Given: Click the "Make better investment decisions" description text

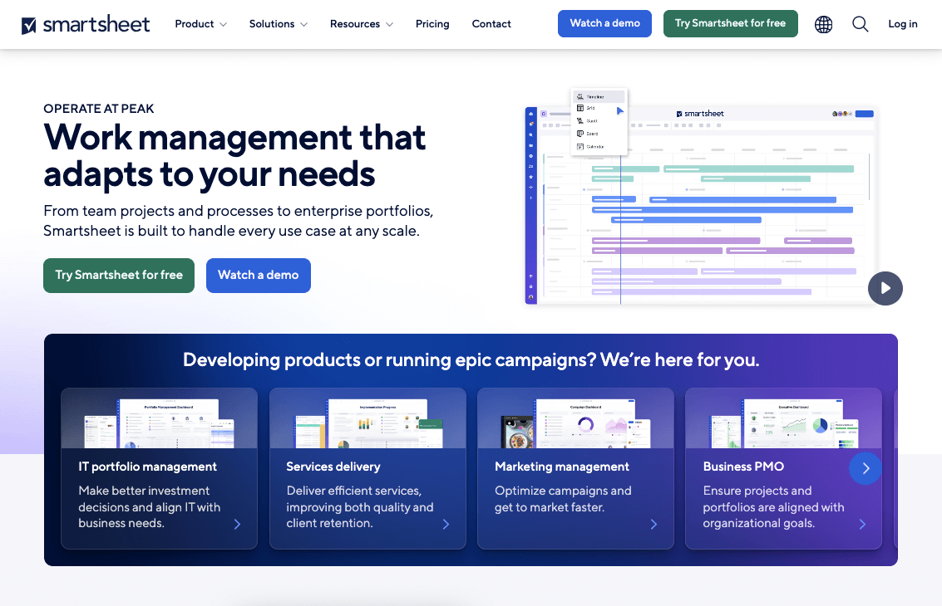Looking at the screenshot, I should tap(150, 507).
